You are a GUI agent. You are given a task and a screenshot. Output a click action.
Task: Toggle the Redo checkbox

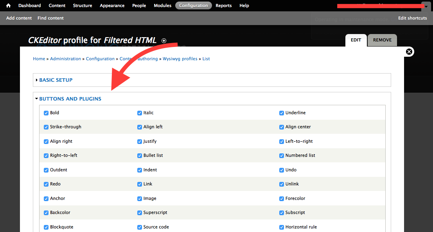click(x=46, y=184)
